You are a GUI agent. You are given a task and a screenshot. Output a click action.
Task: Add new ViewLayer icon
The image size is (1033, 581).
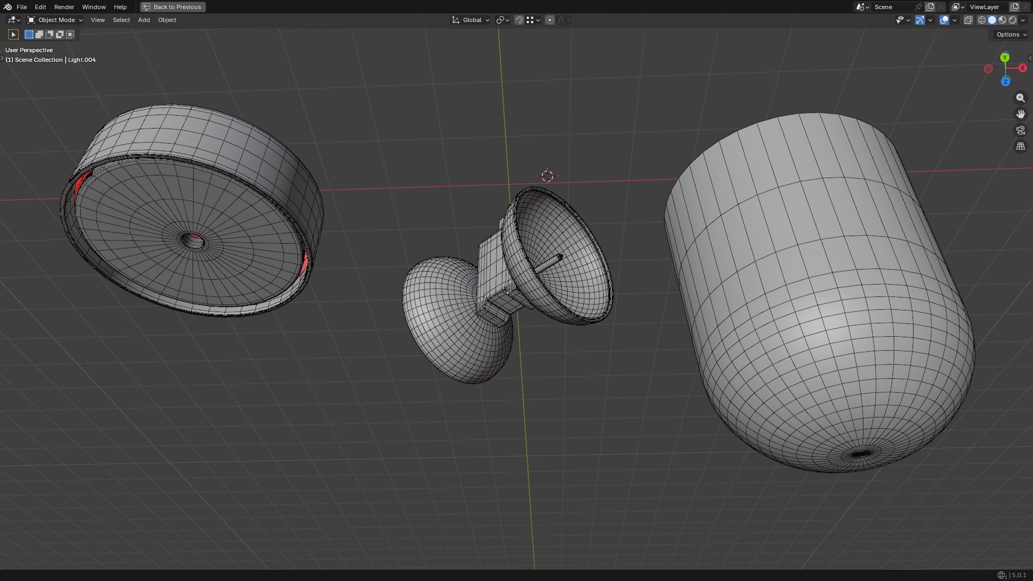[1015, 7]
